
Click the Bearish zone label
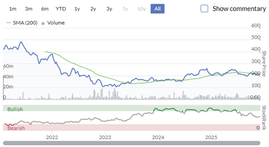(x=16, y=128)
